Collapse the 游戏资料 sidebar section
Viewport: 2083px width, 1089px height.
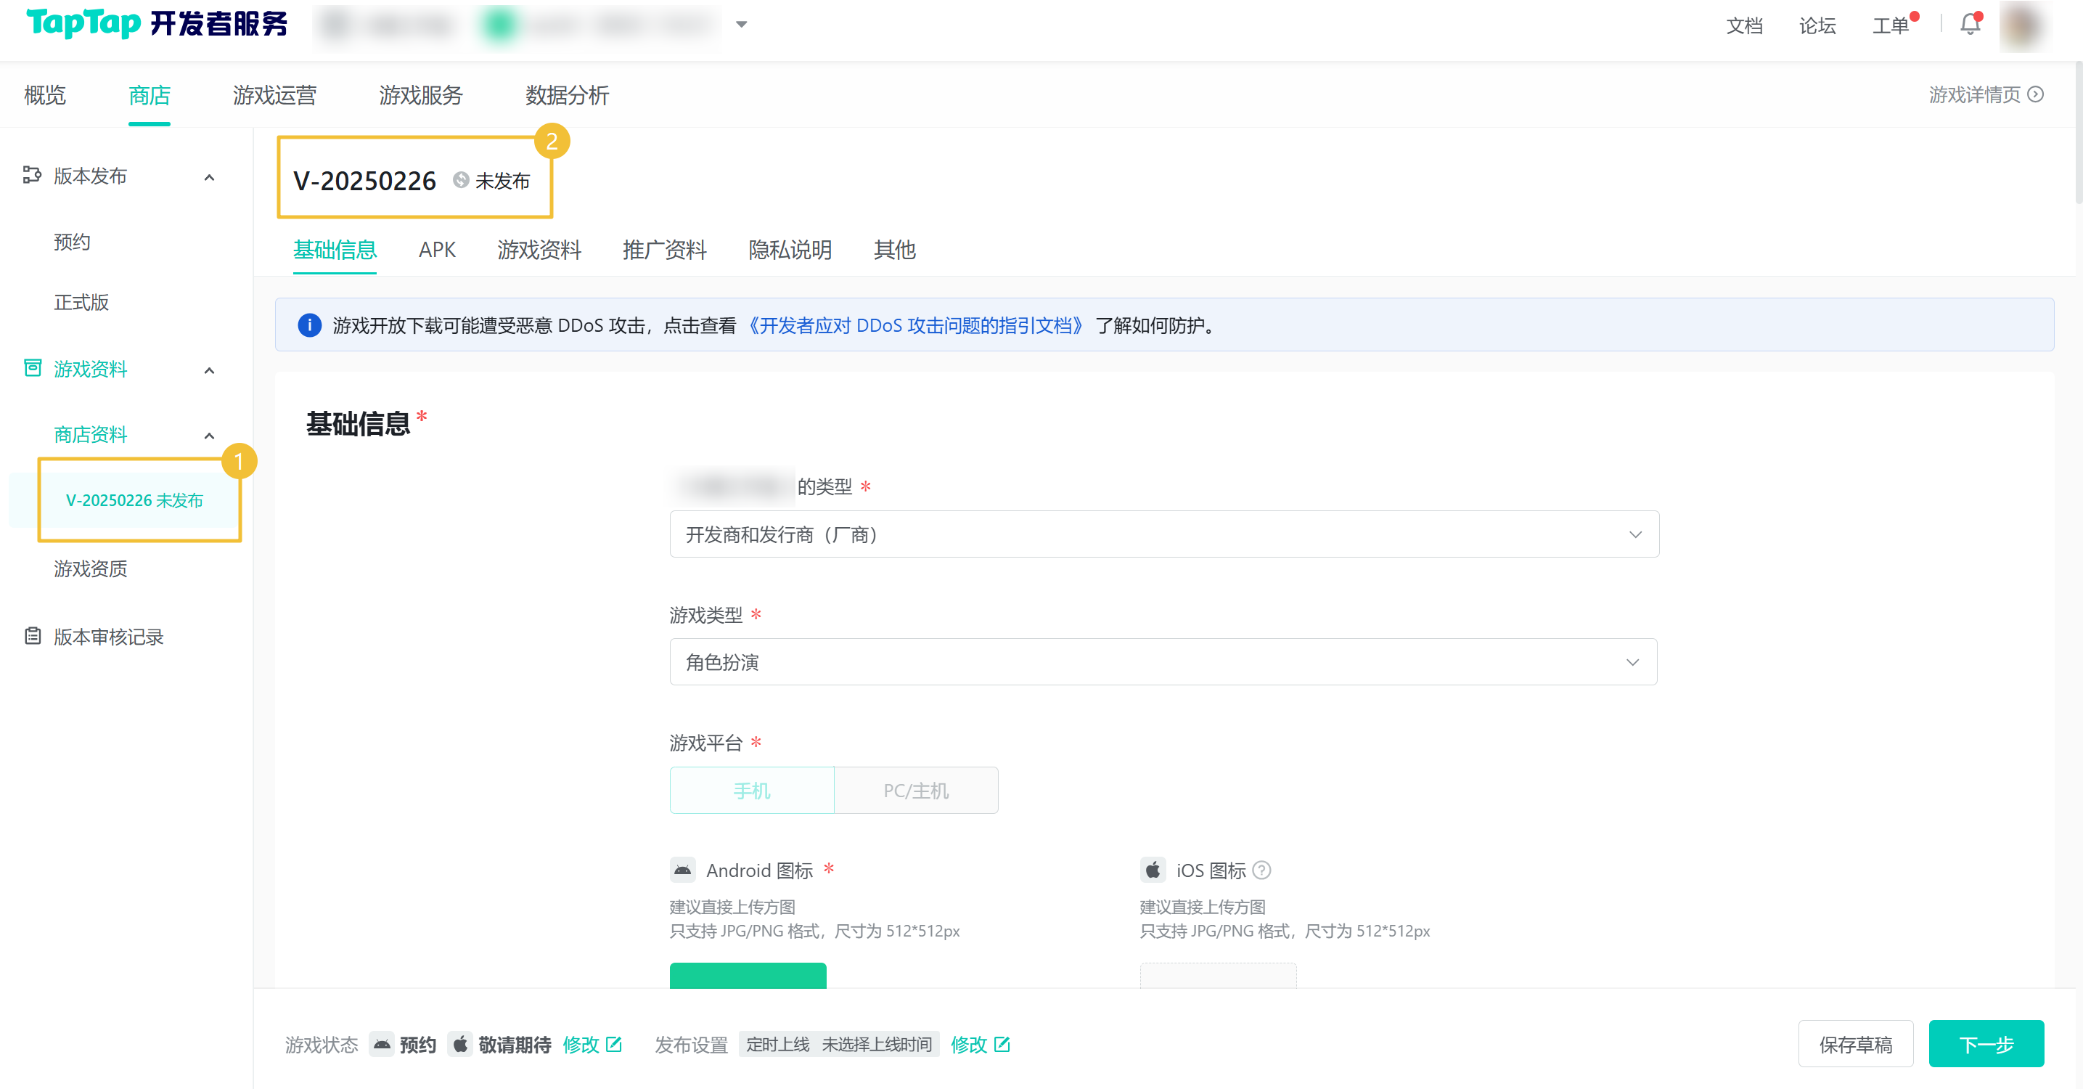[210, 370]
